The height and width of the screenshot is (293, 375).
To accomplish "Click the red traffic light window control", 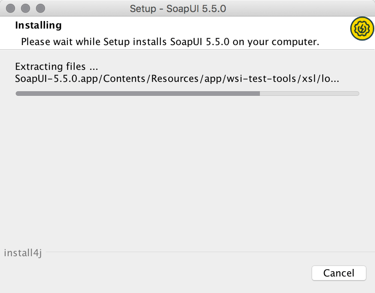I will tap(10, 8).
